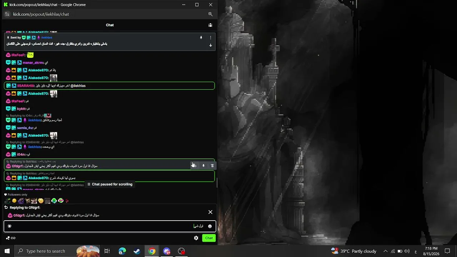Screen dimensions: 457x257
Task: Launch Microsoft Edge from taskbar
Action: [x=122, y=251]
